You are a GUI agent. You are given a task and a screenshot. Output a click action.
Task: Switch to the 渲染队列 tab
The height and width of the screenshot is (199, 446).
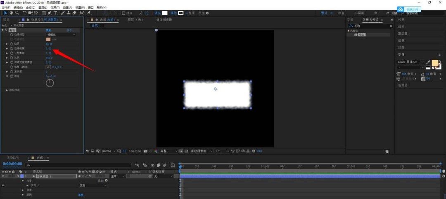coord(13,158)
